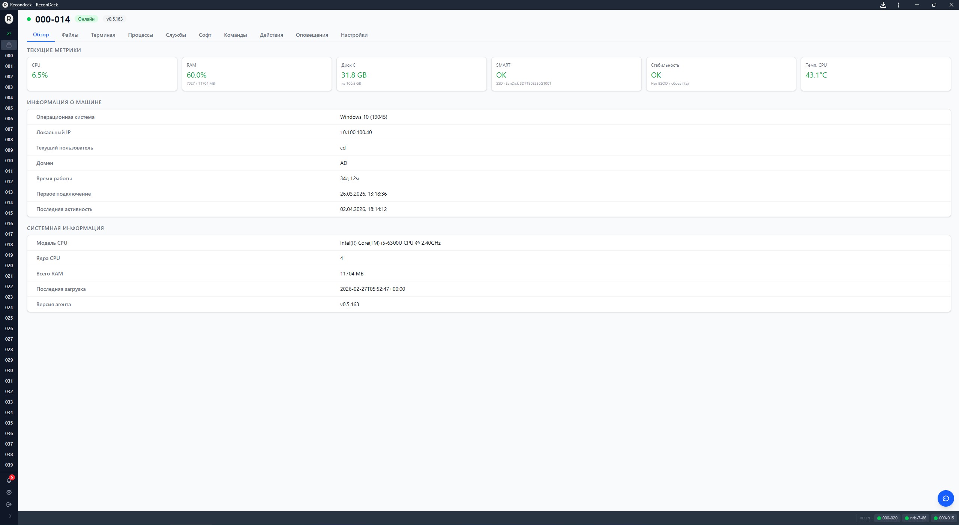Click the download icon in title bar
959x525 pixels.
pyautogui.click(x=883, y=5)
